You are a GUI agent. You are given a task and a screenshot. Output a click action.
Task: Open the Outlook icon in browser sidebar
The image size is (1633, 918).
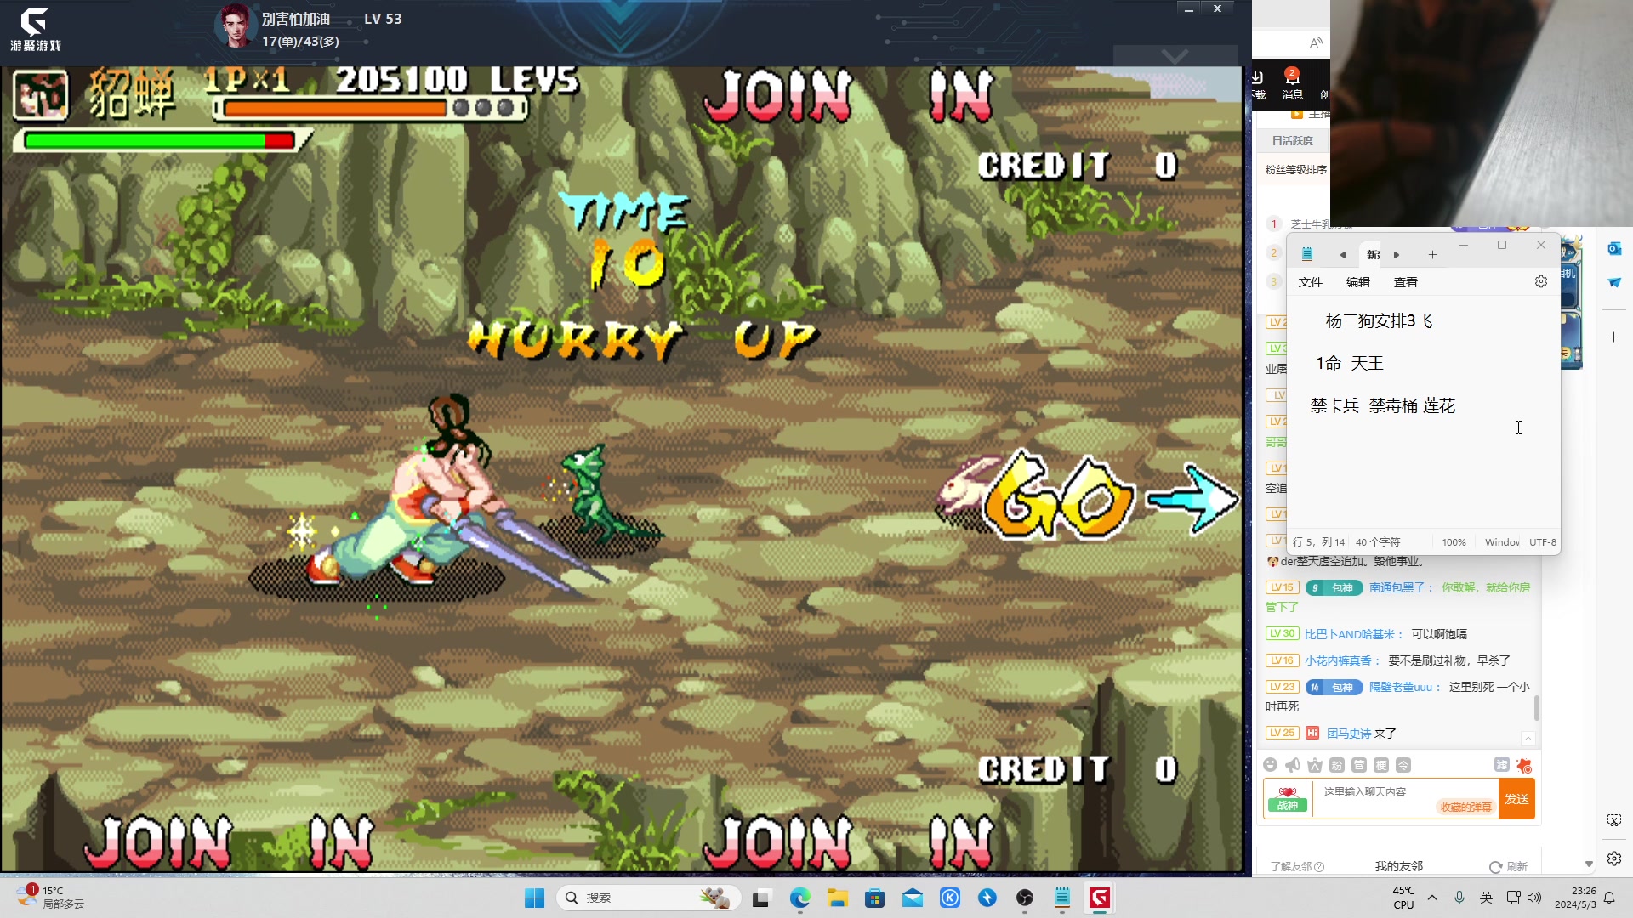point(1613,248)
